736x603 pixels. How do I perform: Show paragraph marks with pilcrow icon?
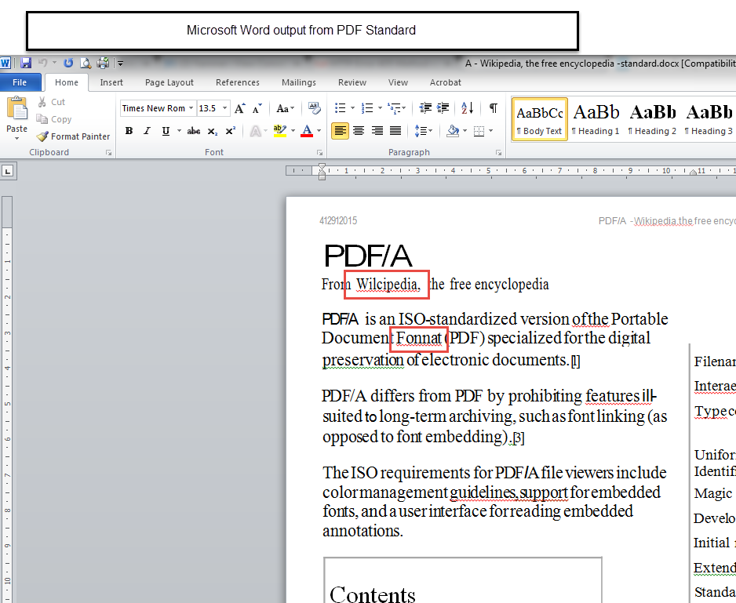coord(493,108)
